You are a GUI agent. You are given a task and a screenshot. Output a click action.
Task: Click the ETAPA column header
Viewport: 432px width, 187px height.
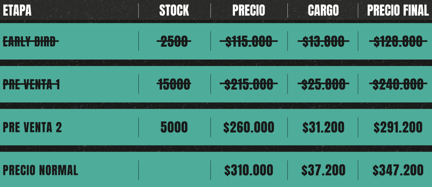coord(17,10)
